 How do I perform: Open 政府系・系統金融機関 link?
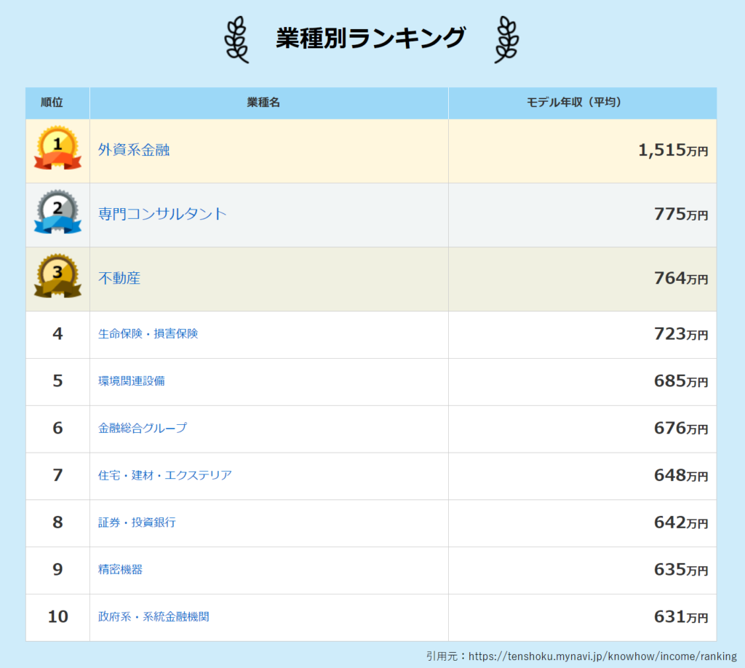154,617
